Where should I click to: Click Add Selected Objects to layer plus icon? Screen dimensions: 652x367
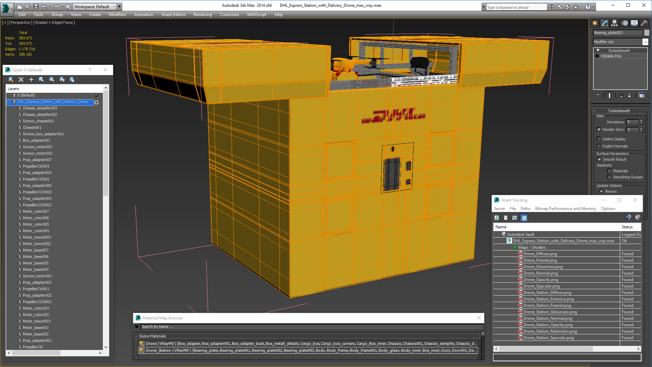31,80
